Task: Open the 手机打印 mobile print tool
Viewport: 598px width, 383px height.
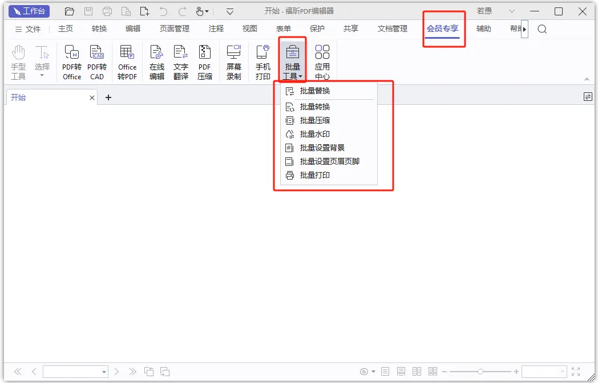Action: tap(263, 62)
